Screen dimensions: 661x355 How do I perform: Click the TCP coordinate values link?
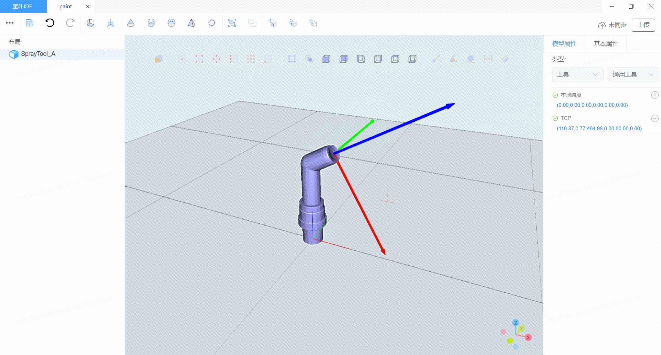click(599, 129)
